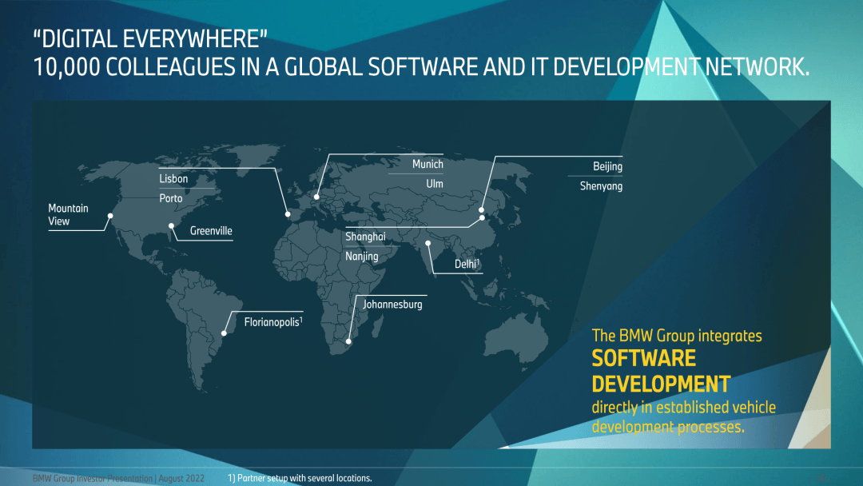Select the Shenyang city label

(601, 186)
